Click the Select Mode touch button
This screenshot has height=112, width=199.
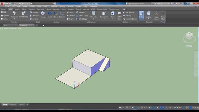point(163,16)
